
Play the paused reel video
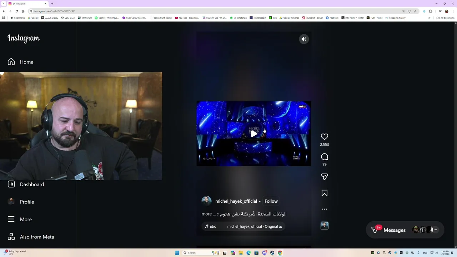click(x=253, y=134)
